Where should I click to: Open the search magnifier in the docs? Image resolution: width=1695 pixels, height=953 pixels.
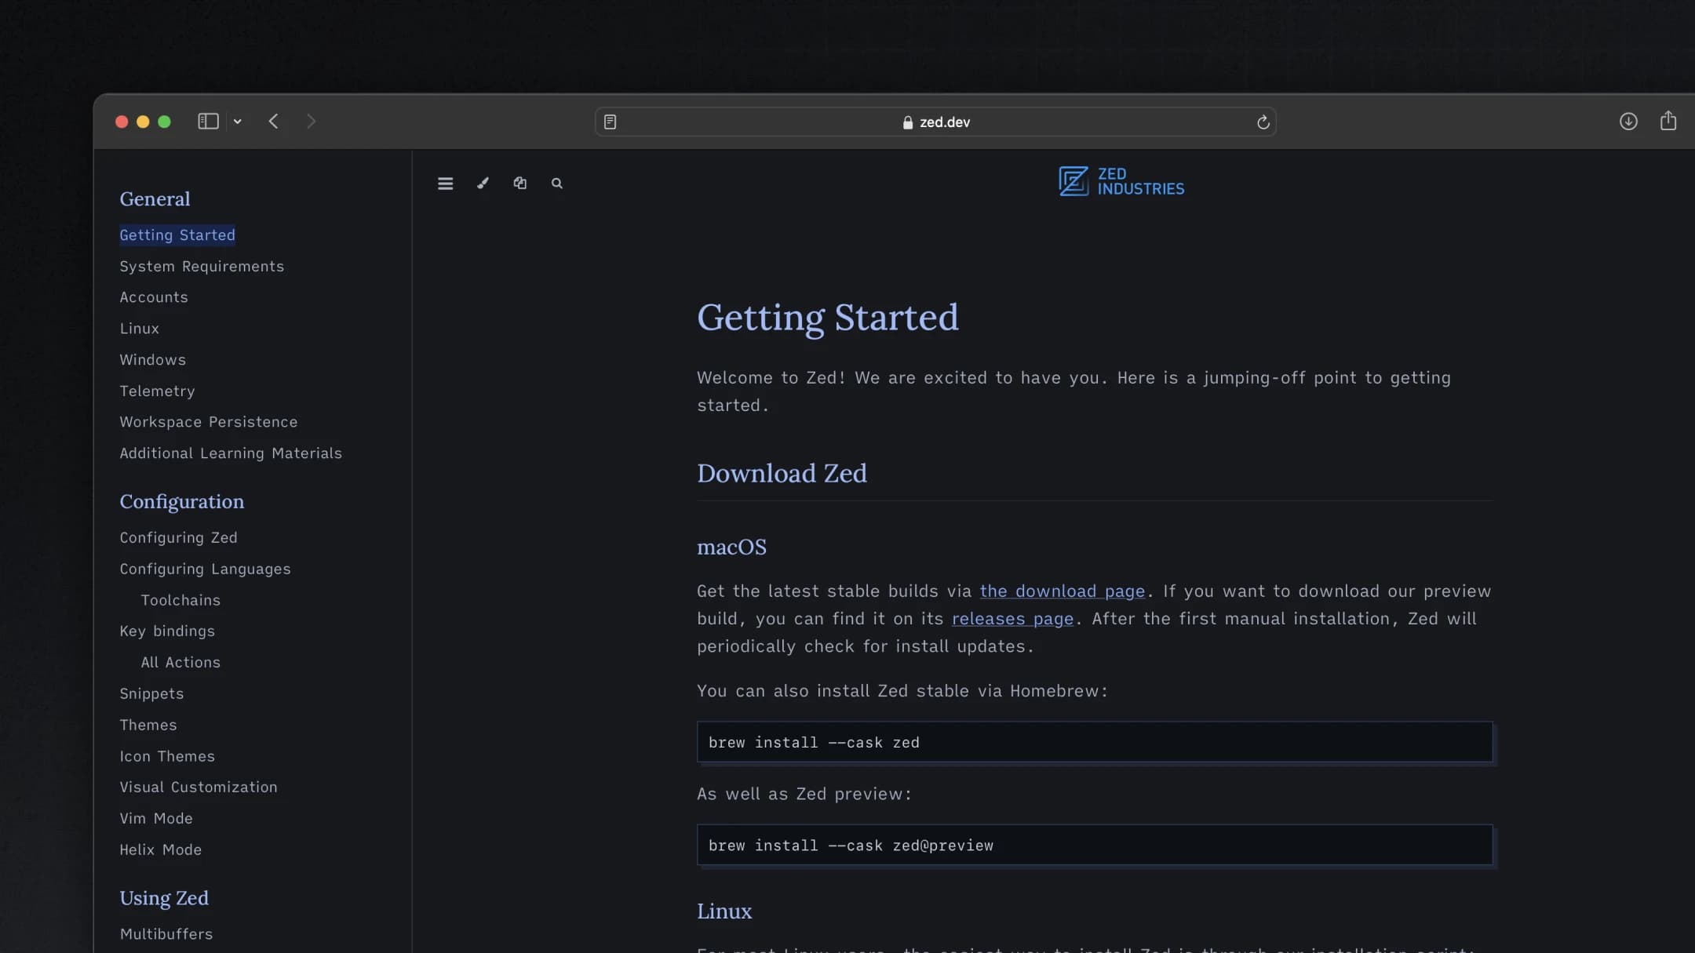tap(556, 183)
